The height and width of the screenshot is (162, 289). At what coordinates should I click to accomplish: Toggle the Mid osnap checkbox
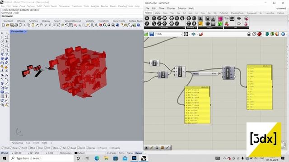coord(29,148)
